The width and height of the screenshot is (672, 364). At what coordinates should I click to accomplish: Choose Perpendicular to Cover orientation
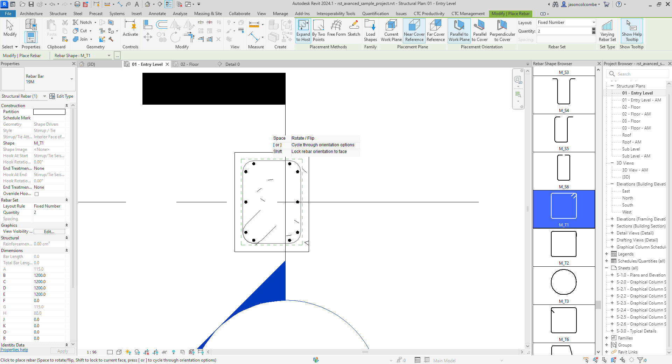pyautogui.click(x=502, y=31)
